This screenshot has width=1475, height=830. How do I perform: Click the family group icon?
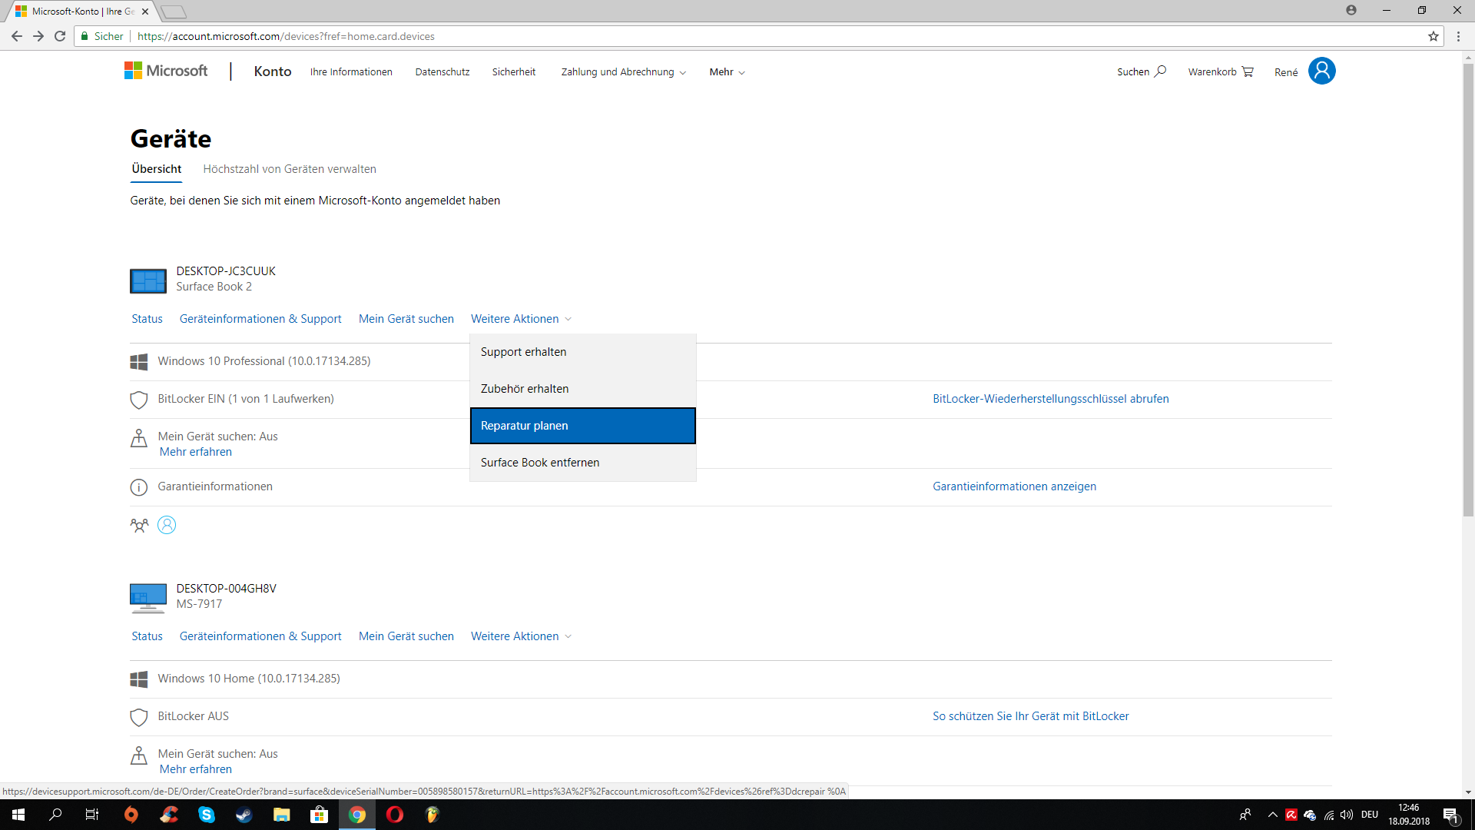pyautogui.click(x=139, y=526)
